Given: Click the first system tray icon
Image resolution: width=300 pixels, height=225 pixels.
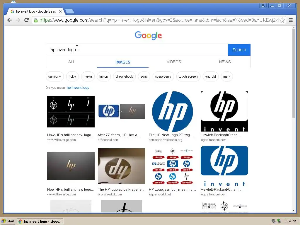Looking at the screenshot, I should (274, 221).
